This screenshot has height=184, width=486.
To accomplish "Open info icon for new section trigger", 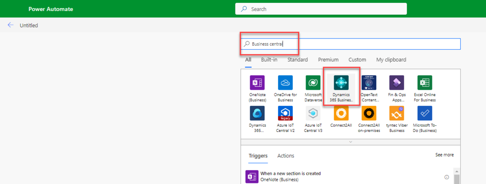I will [447, 177].
